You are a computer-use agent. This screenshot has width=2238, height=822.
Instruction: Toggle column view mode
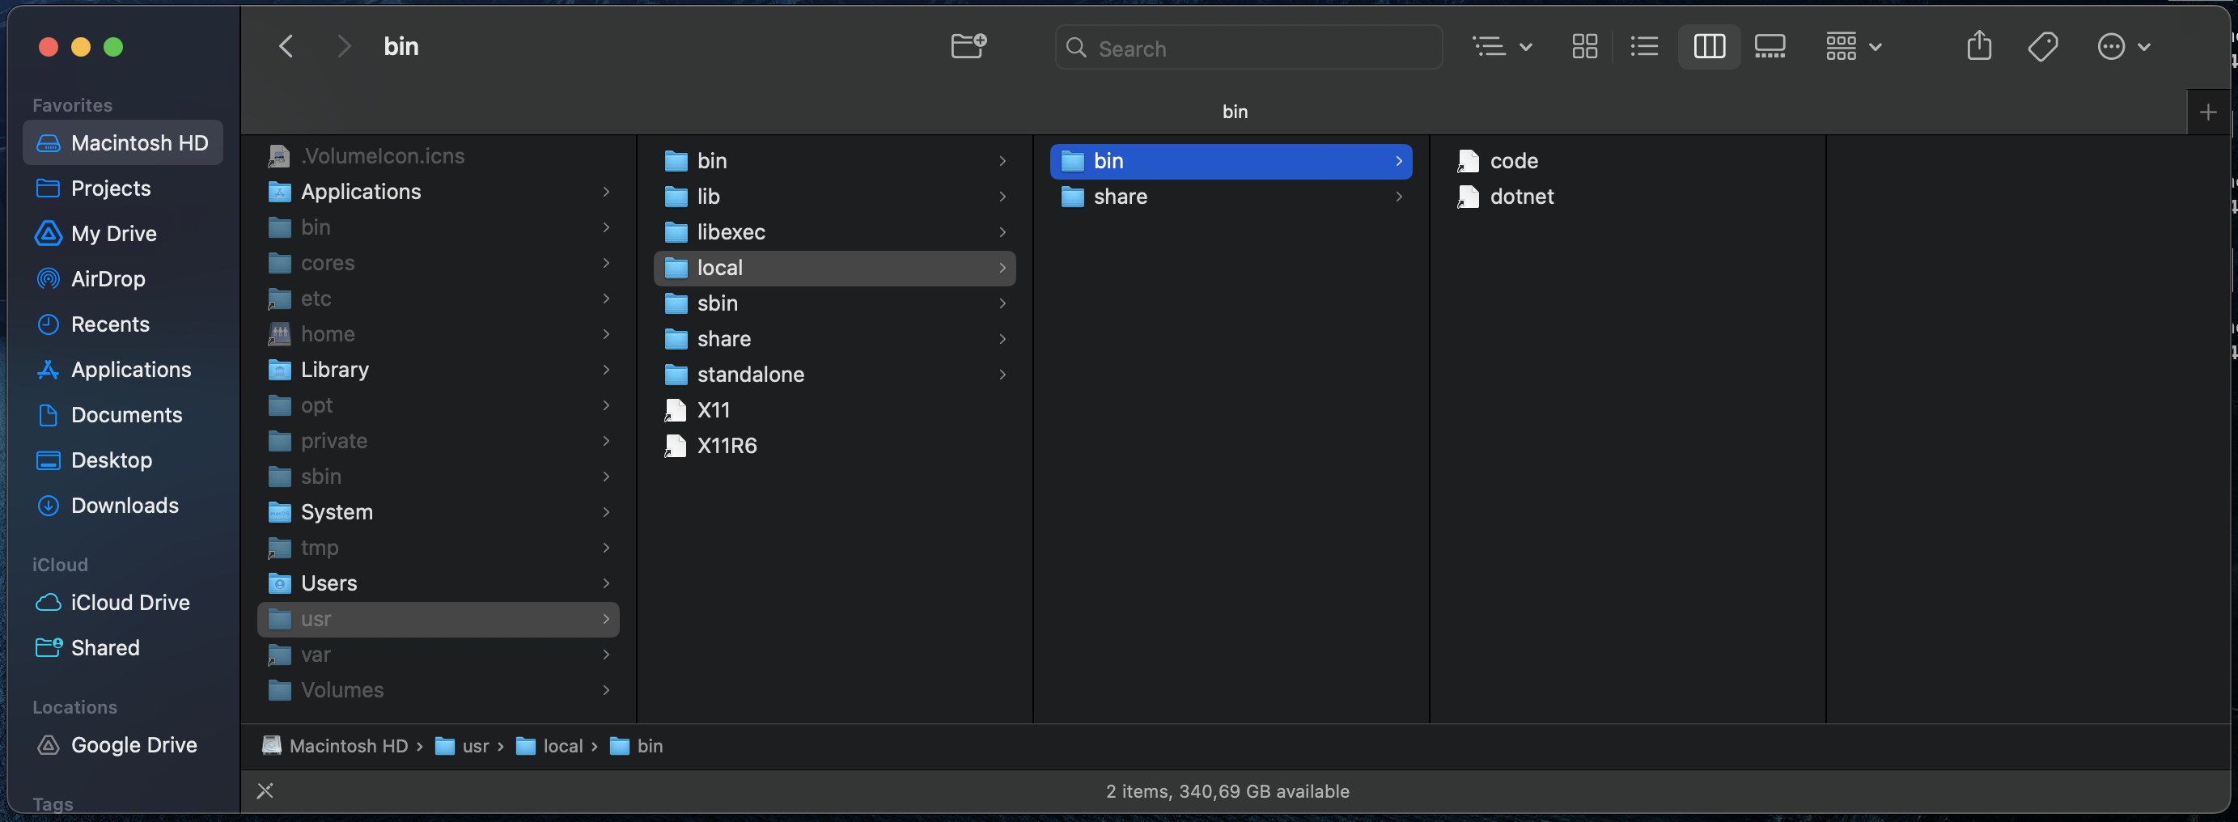pyautogui.click(x=1708, y=46)
